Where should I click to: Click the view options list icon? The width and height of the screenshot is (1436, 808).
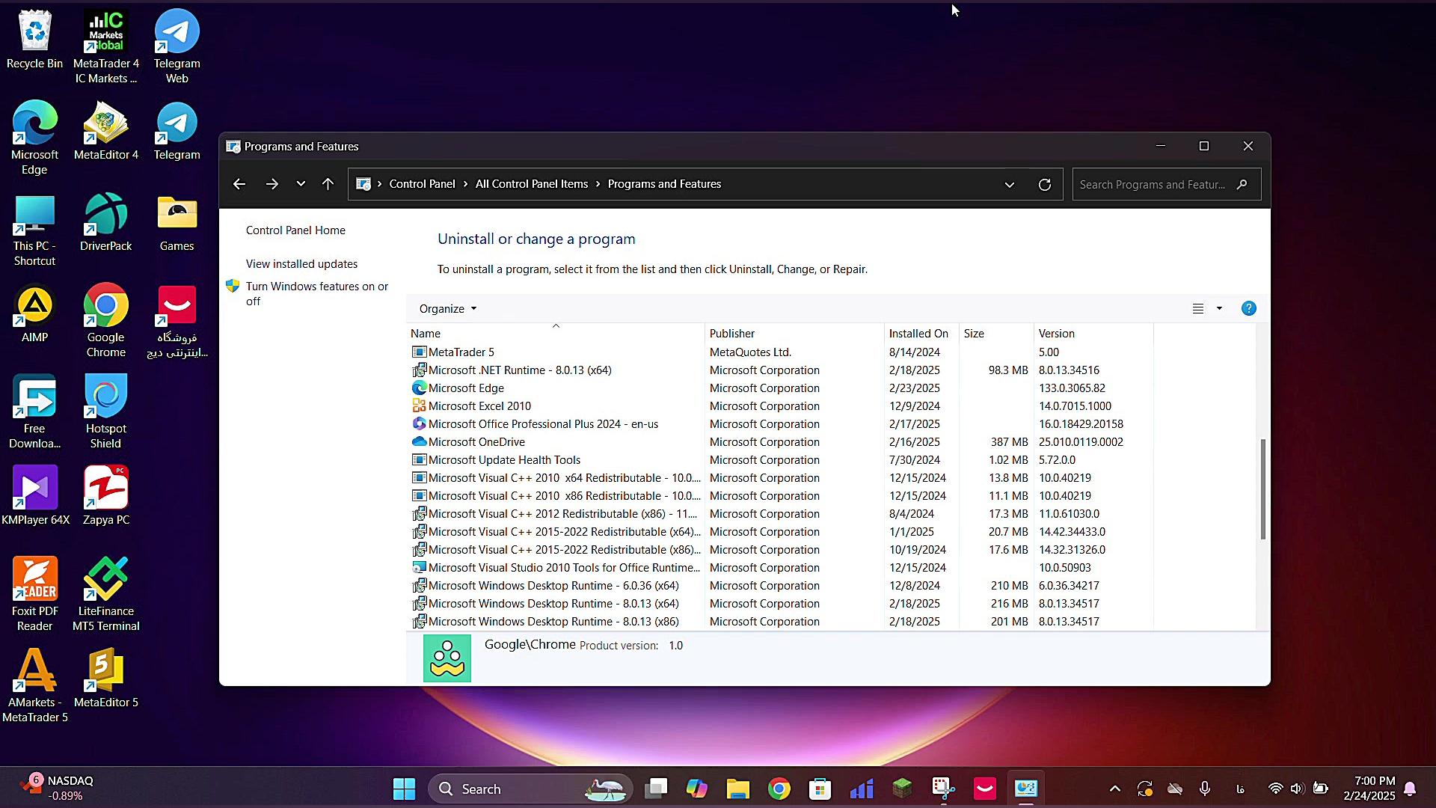click(x=1197, y=308)
